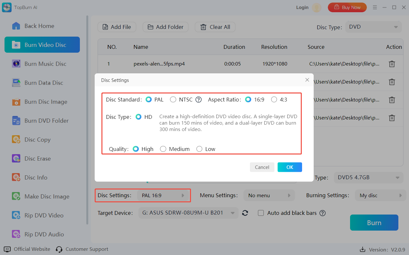
Task: Choose the 4:3 aspect ratio
Action: (x=274, y=100)
